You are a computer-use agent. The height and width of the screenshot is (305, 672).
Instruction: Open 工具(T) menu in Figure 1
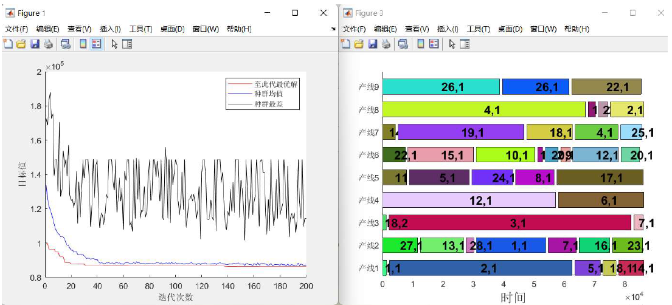(x=141, y=29)
